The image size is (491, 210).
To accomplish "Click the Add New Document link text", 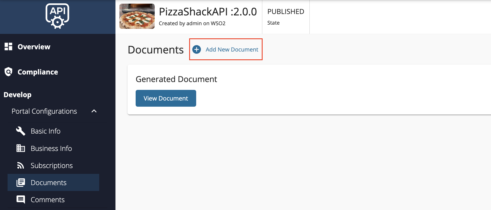I will 232,50.
